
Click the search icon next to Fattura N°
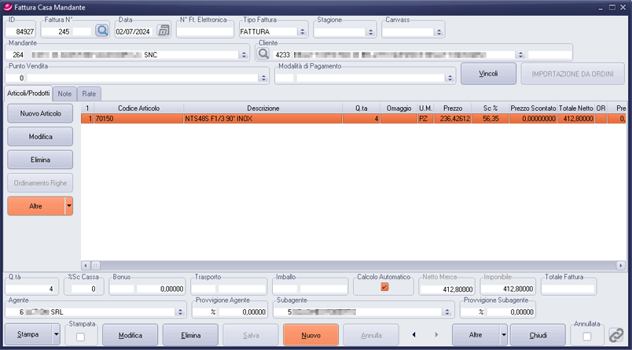pos(102,31)
